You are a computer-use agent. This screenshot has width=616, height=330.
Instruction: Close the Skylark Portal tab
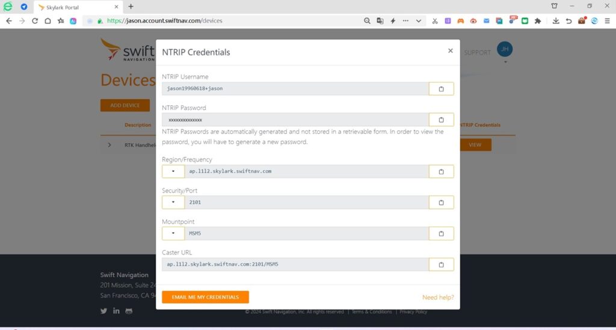116,7
